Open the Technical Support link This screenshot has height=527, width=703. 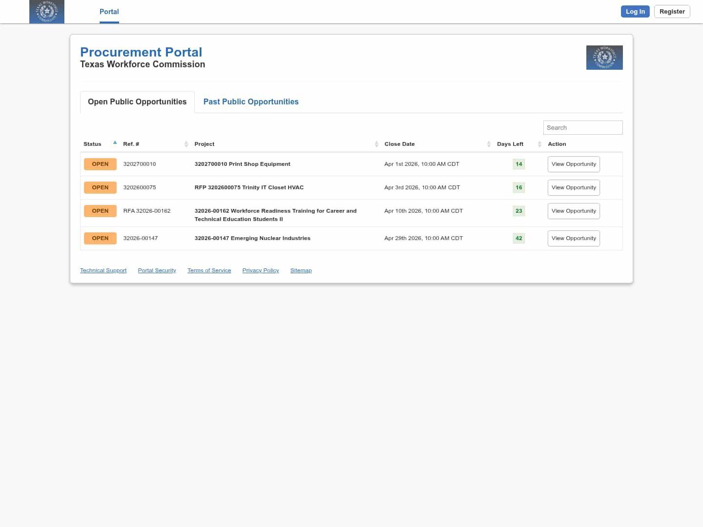pyautogui.click(x=103, y=270)
